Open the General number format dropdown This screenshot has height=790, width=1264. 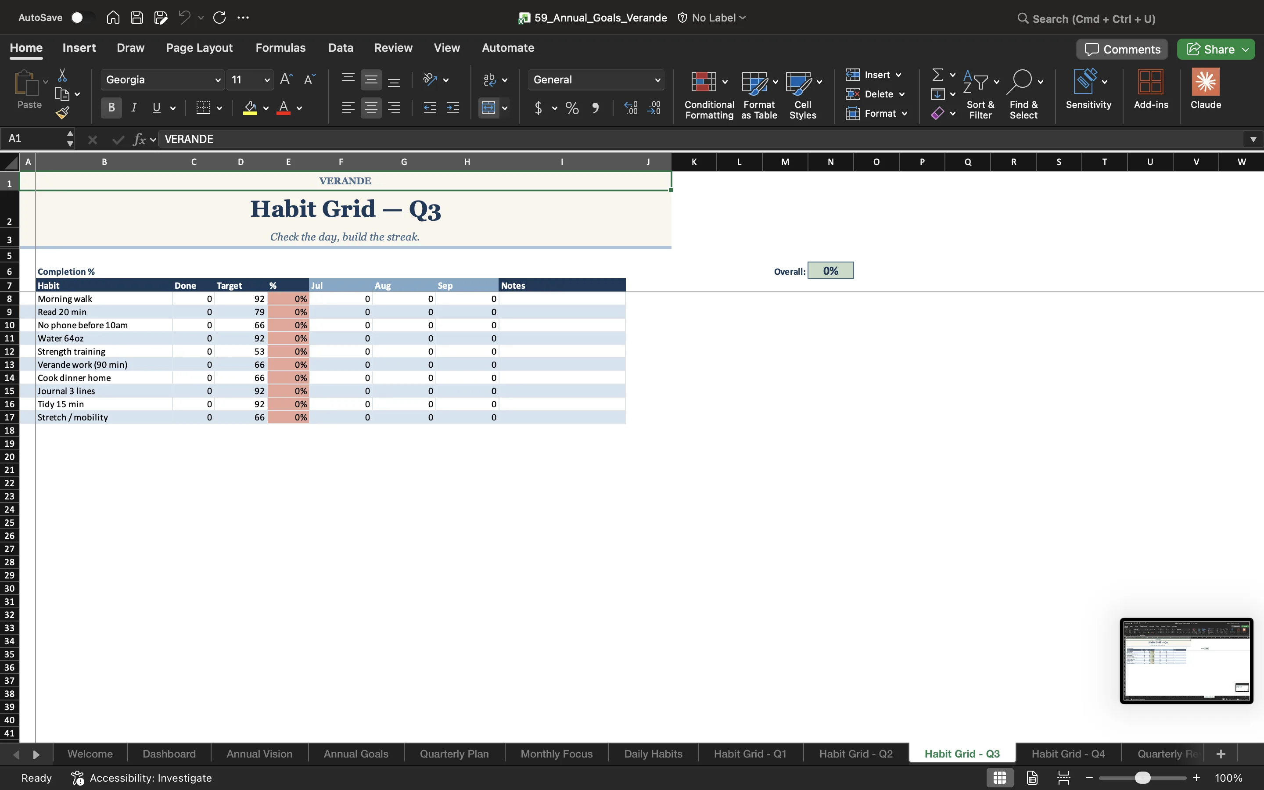point(657,80)
